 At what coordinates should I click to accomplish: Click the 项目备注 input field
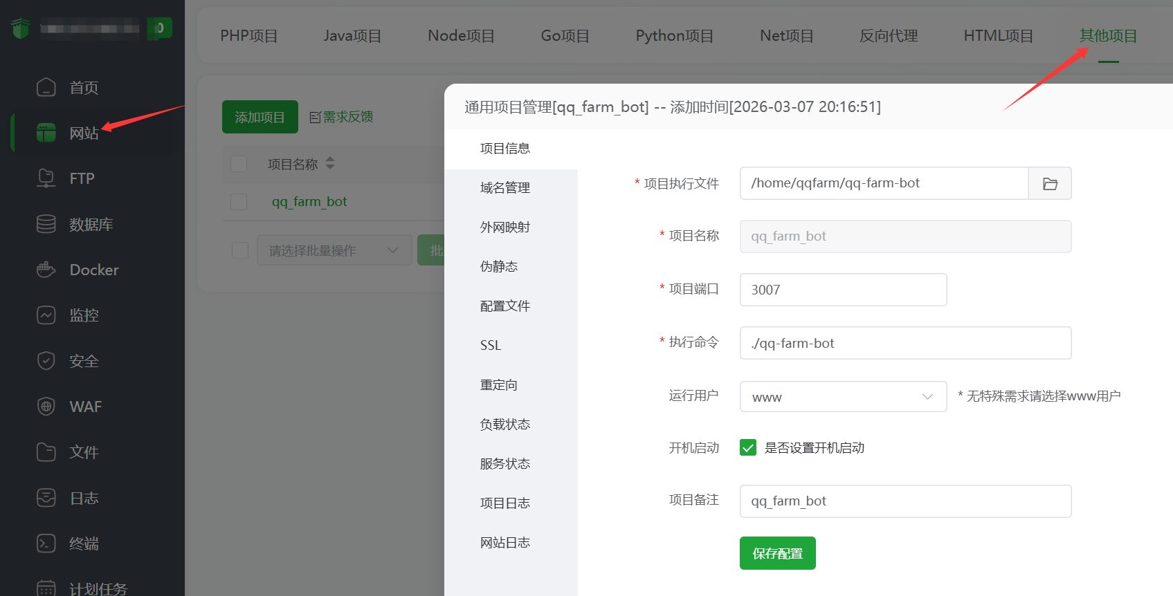click(x=905, y=501)
